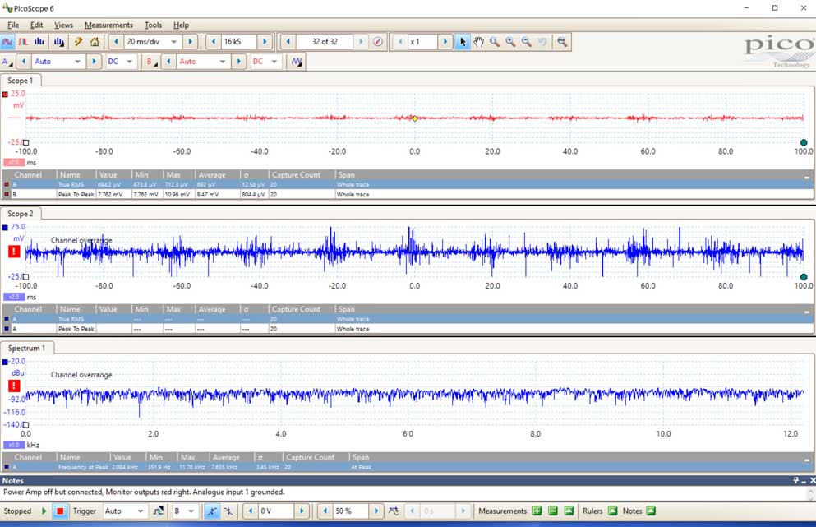Switch to spectrum mode icon

[39, 42]
